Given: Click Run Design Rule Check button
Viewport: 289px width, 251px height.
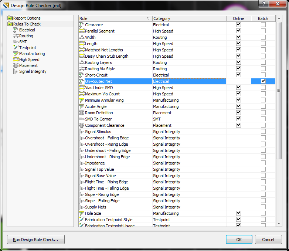Looking at the screenshot, I should tap(36, 240).
